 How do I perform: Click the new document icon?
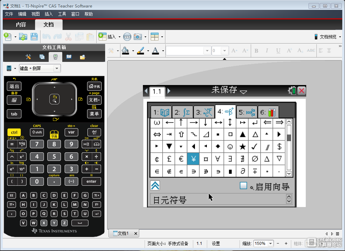8,36
